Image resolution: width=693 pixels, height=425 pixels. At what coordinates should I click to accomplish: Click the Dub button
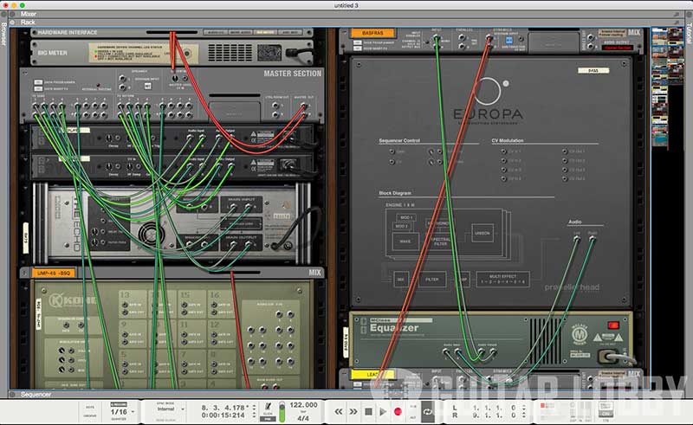(x=413, y=407)
